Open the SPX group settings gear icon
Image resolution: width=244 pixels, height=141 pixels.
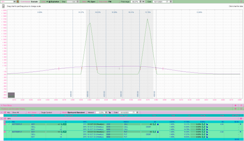241,119
